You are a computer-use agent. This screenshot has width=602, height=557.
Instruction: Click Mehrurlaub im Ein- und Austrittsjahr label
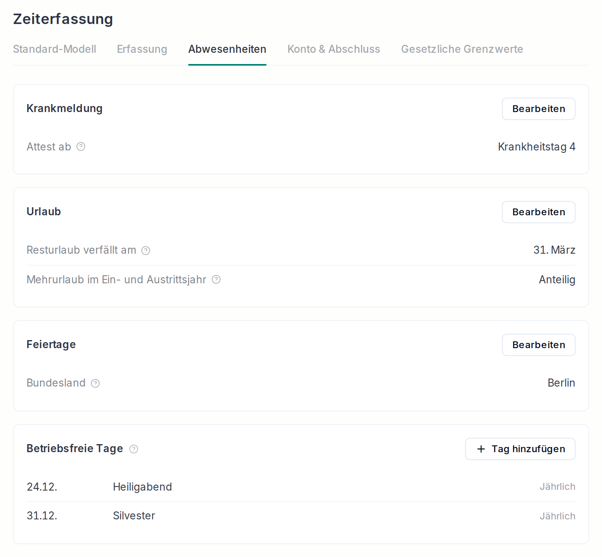pyautogui.click(x=116, y=280)
